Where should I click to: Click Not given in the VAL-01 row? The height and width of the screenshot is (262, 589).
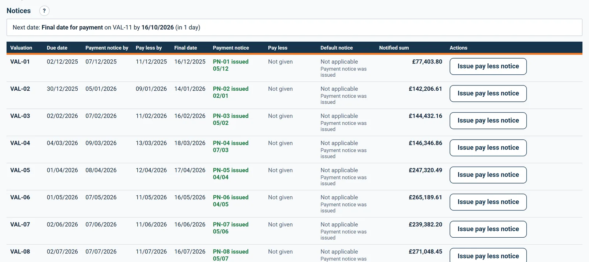[x=280, y=62]
